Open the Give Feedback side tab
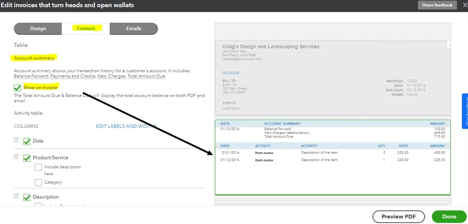Image resolution: width=468 pixels, height=224 pixels. pyautogui.click(x=465, y=111)
